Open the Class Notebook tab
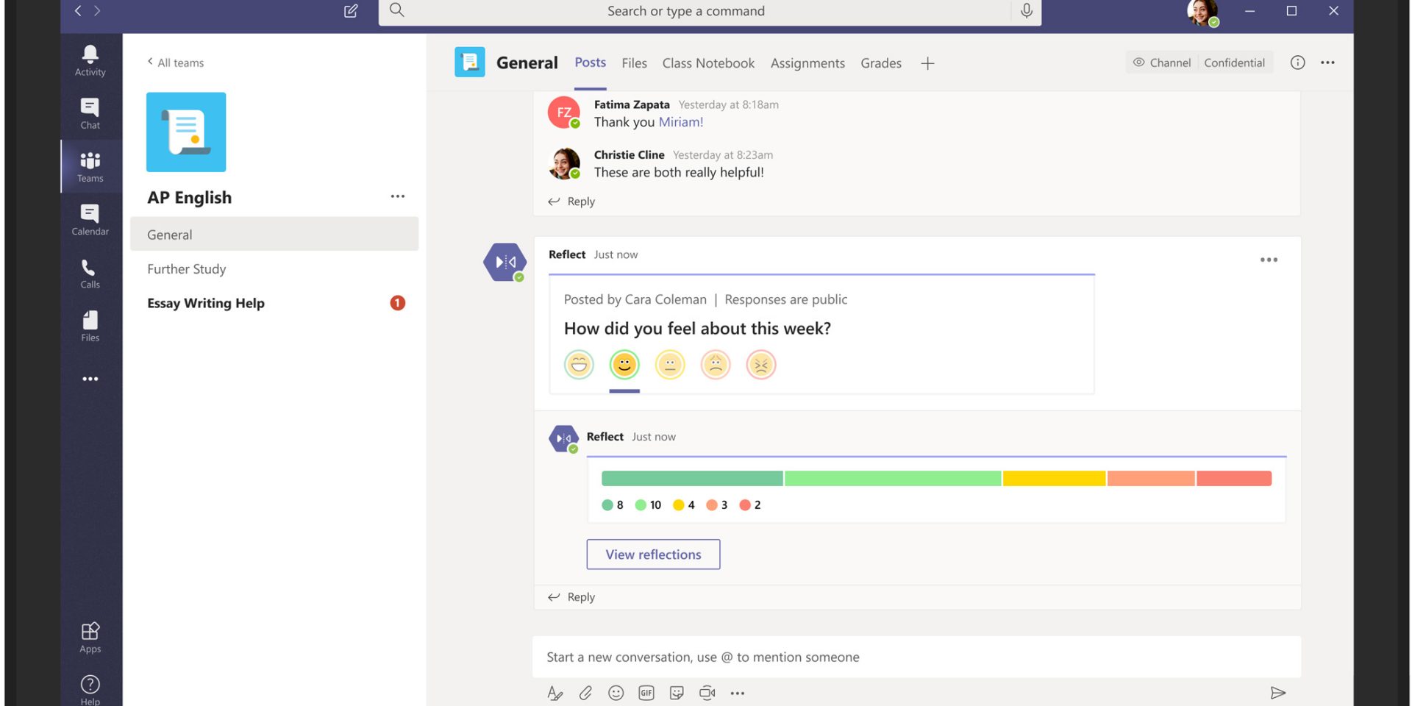 click(708, 63)
